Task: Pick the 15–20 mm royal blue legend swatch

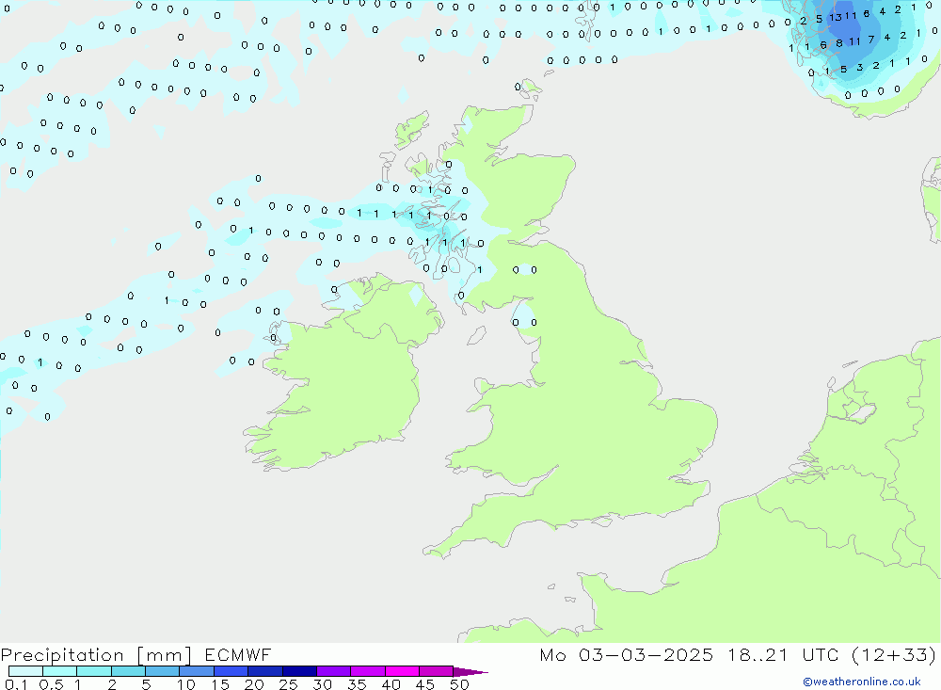Action: 231,671
